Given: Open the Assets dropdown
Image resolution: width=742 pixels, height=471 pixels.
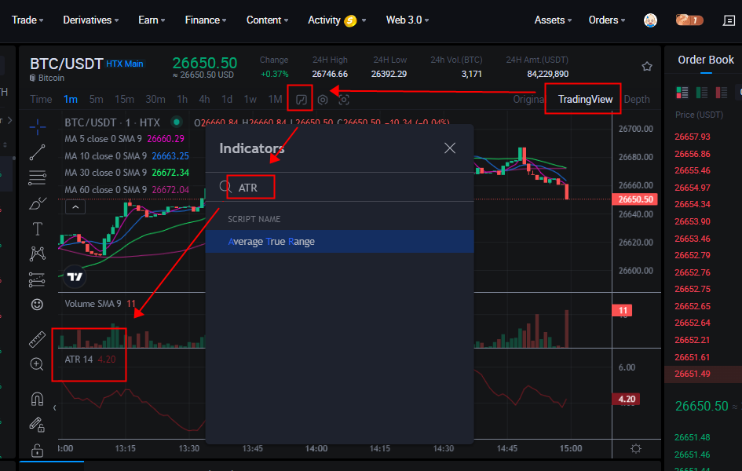Looking at the screenshot, I should (x=553, y=20).
